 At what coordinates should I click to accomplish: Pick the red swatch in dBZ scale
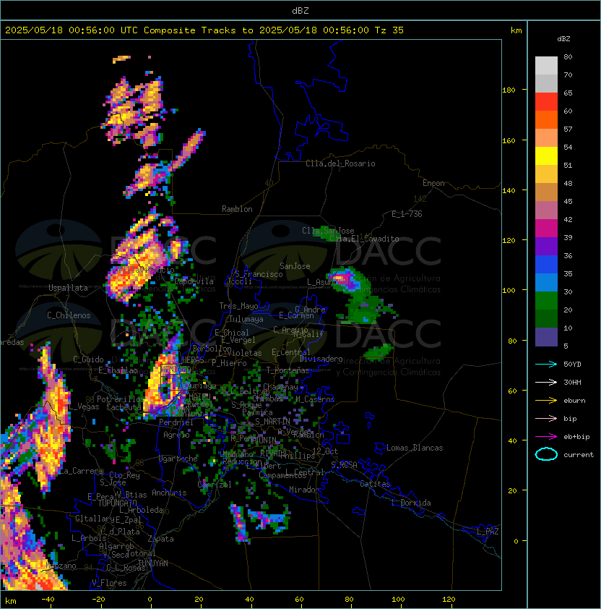tap(546, 102)
